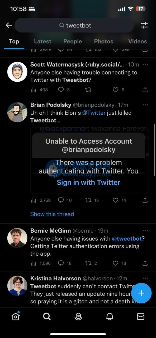Open search filter settings icon
The height and width of the screenshot is (338, 156).
[144, 25]
